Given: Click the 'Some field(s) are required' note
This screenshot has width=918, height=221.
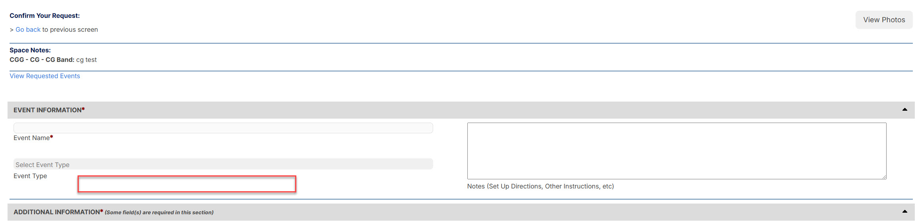Looking at the screenshot, I should (159, 212).
